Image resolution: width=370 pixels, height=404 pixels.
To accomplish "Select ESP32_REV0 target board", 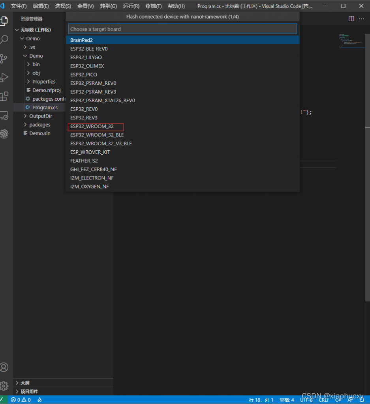I will [182, 109].
